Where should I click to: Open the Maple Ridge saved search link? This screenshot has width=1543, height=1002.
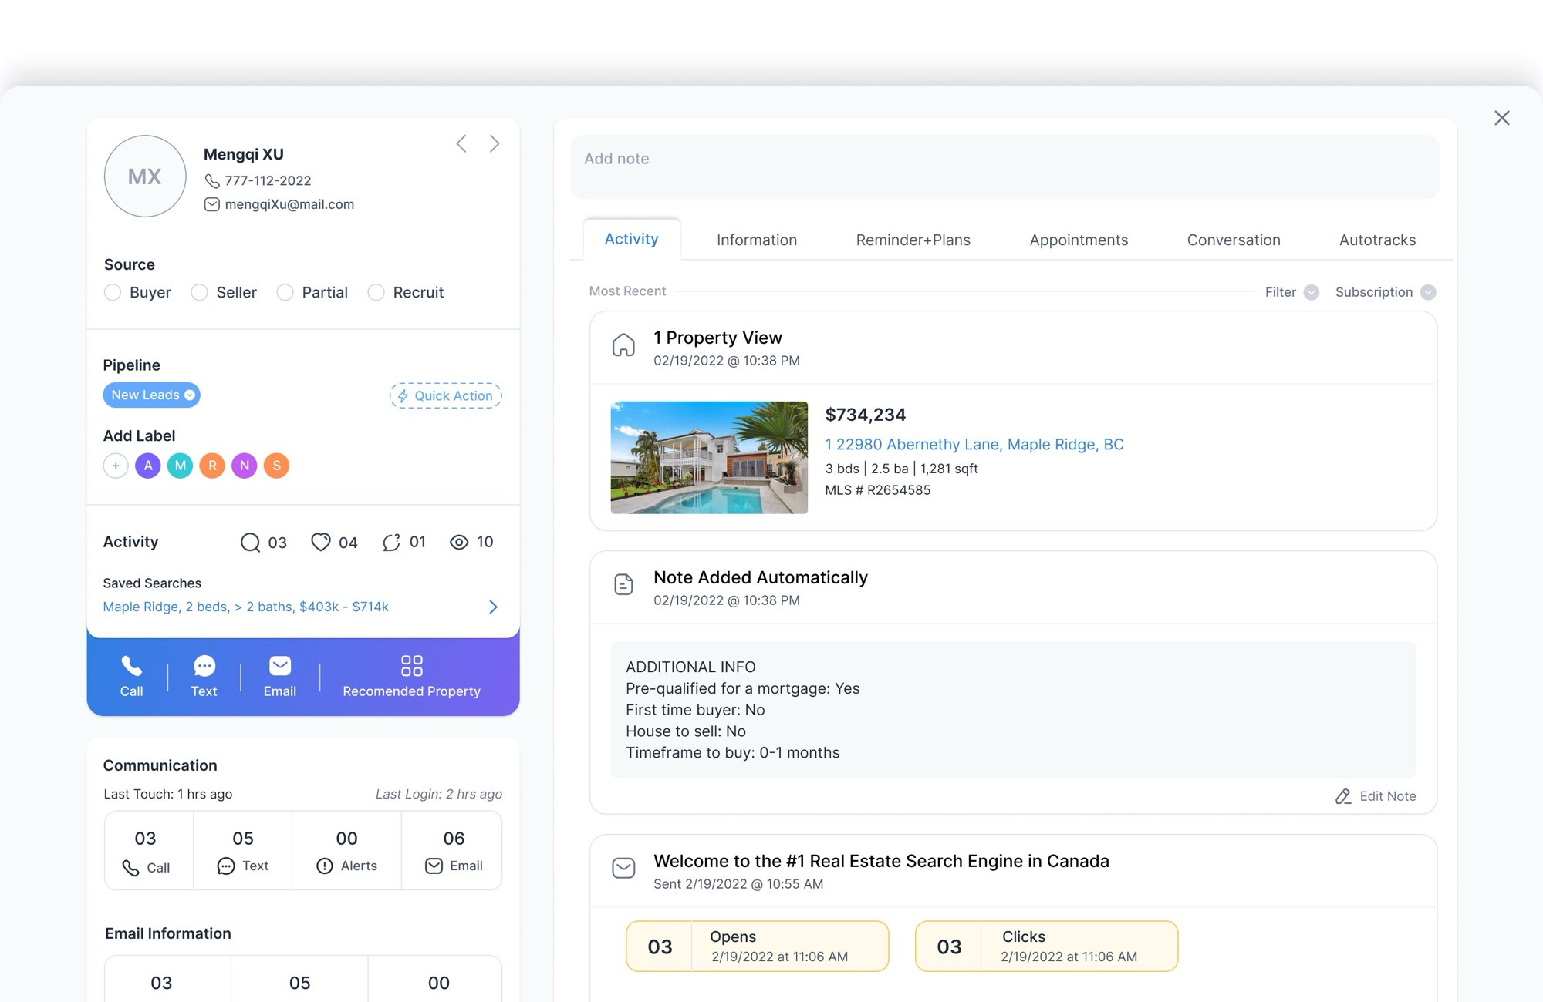tap(246, 607)
